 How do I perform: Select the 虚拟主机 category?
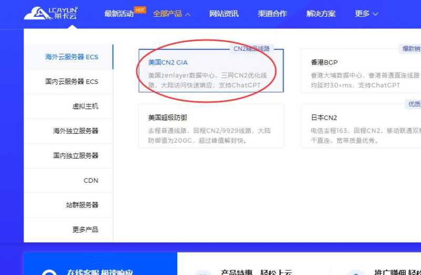(68, 107)
